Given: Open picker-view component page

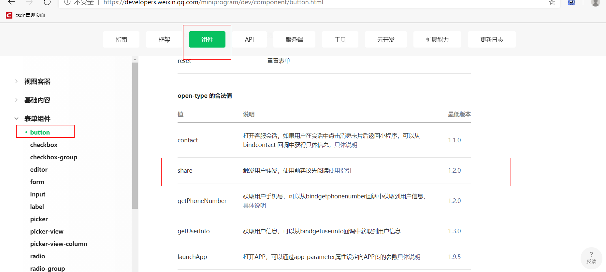Looking at the screenshot, I should (x=47, y=231).
